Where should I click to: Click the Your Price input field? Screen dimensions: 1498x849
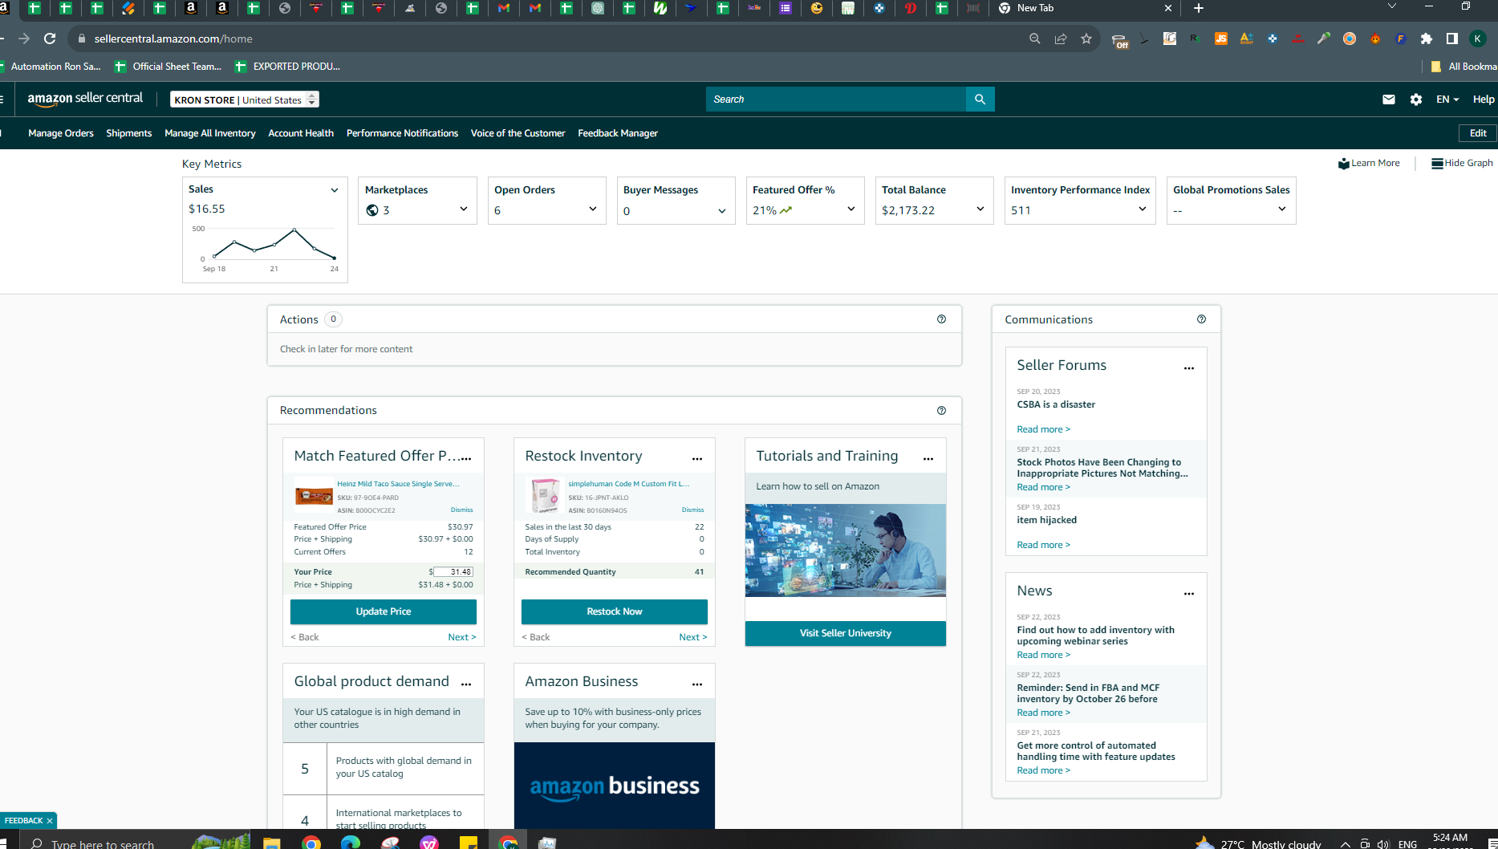click(x=453, y=572)
